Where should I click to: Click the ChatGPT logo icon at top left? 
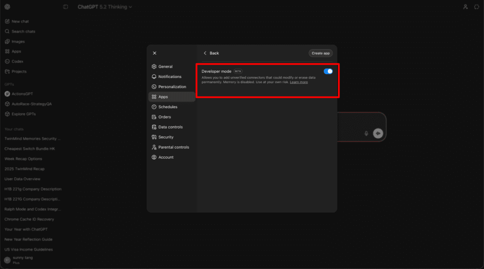pos(7,7)
